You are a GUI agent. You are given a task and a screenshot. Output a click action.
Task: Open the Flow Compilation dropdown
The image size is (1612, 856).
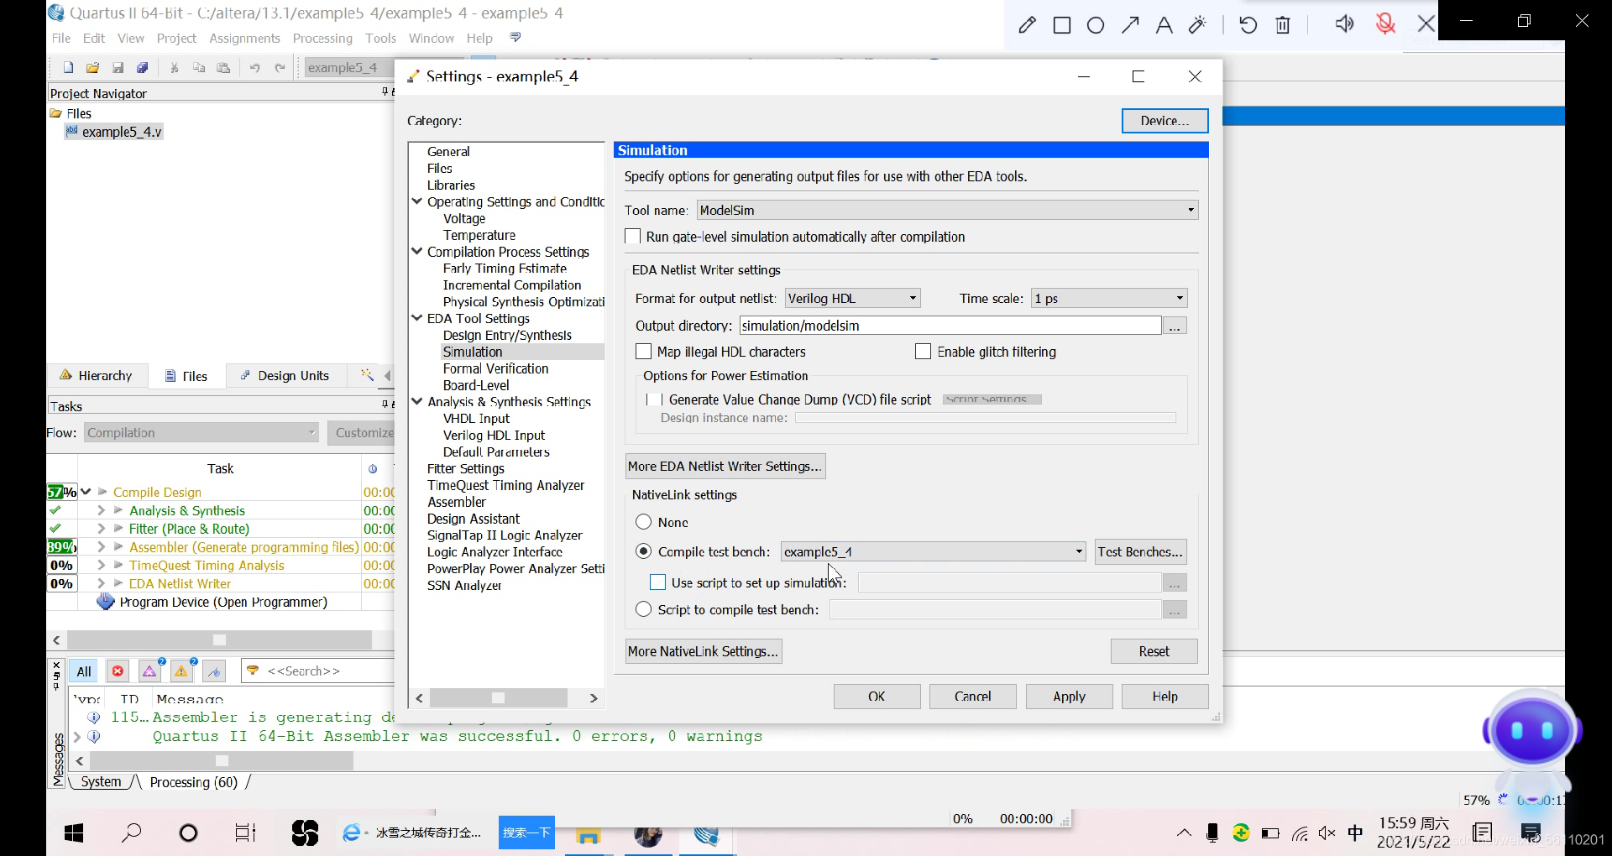(x=201, y=432)
